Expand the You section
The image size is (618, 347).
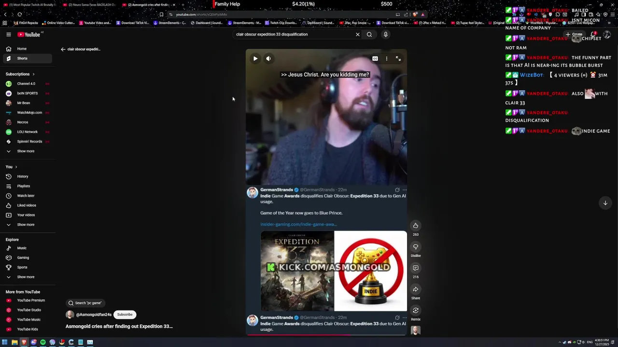coord(11,167)
